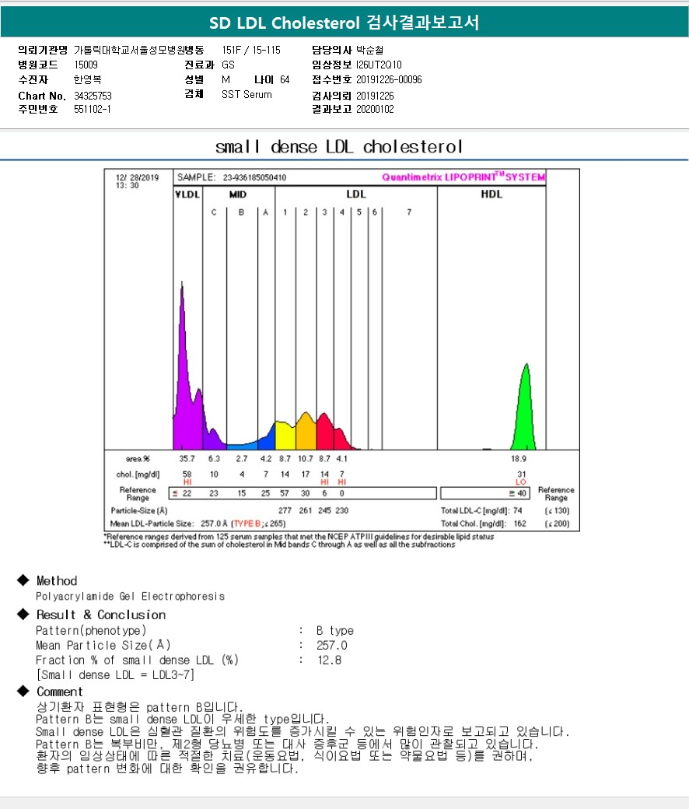The image size is (689, 809).
Task: Click the Result & Conclusion diamond bullet
Action: [x=23, y=614]
